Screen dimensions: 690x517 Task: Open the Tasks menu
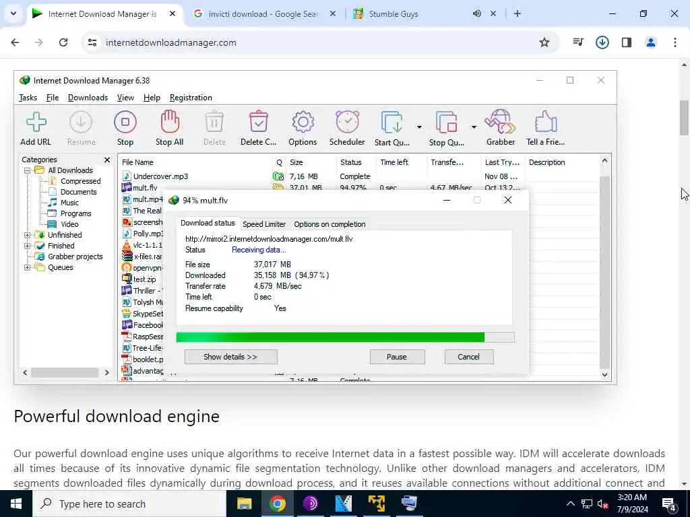(x=28, y=98)
